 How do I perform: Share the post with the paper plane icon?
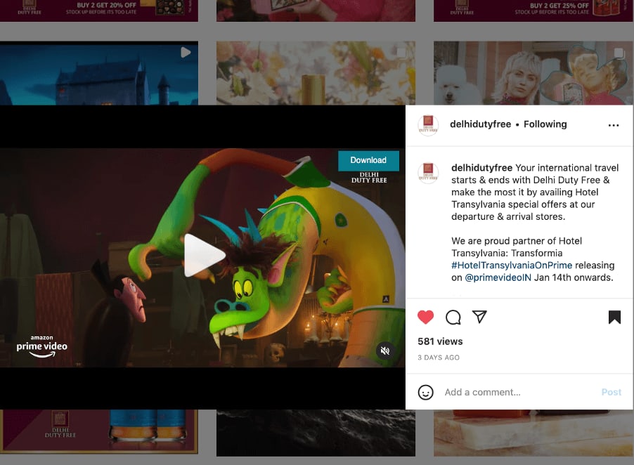[x=479, y=317]
